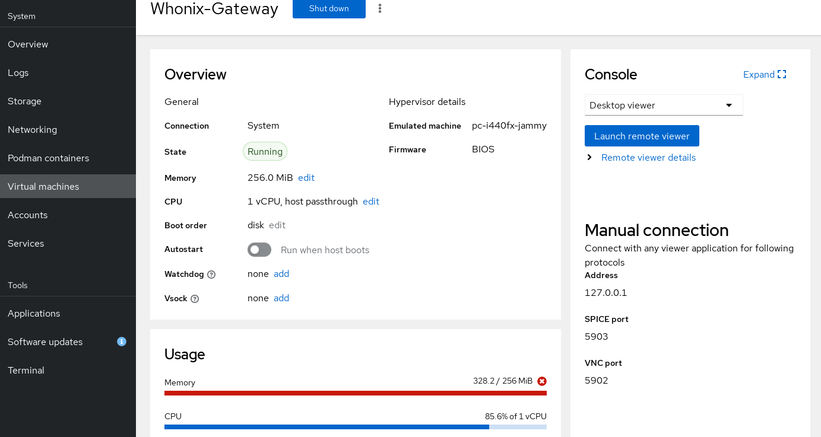Open the kebab menu next to Shut down
821x437 pixels.
pyautogui.click(x=380, y=8)
